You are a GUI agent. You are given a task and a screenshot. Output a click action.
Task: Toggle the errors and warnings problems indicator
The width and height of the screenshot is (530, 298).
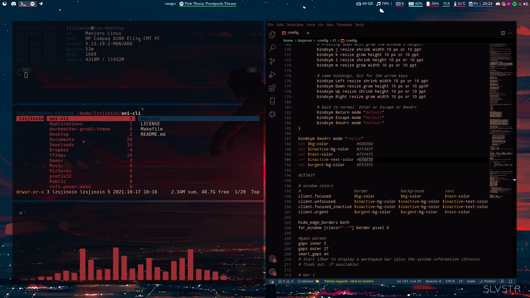click(x=286, y=281)
